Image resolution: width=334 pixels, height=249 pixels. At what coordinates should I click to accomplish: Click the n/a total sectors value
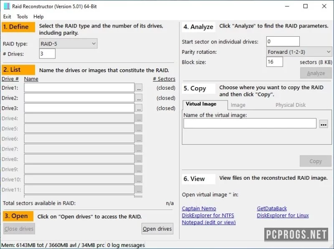pos(170,203)
